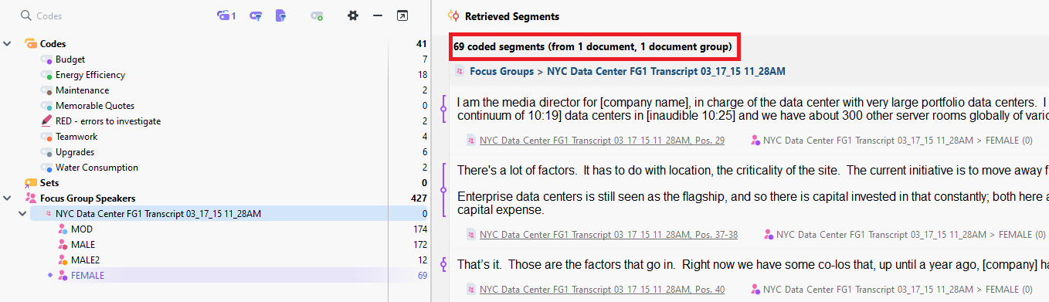Select the Memorable Quotes code
Screen dimensions: 1049x302
click(x=95, y=106)
